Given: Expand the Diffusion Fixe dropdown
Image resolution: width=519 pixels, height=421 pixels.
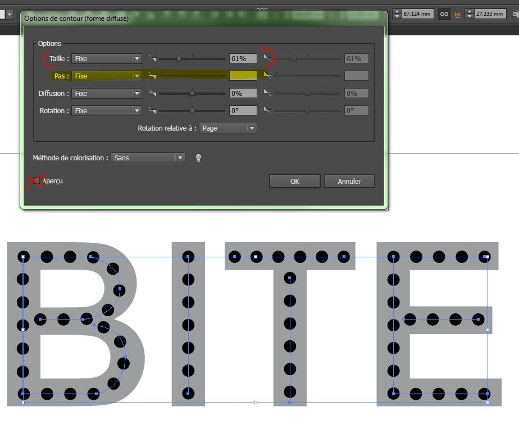Looking at the screenshot, I should 106,94.
